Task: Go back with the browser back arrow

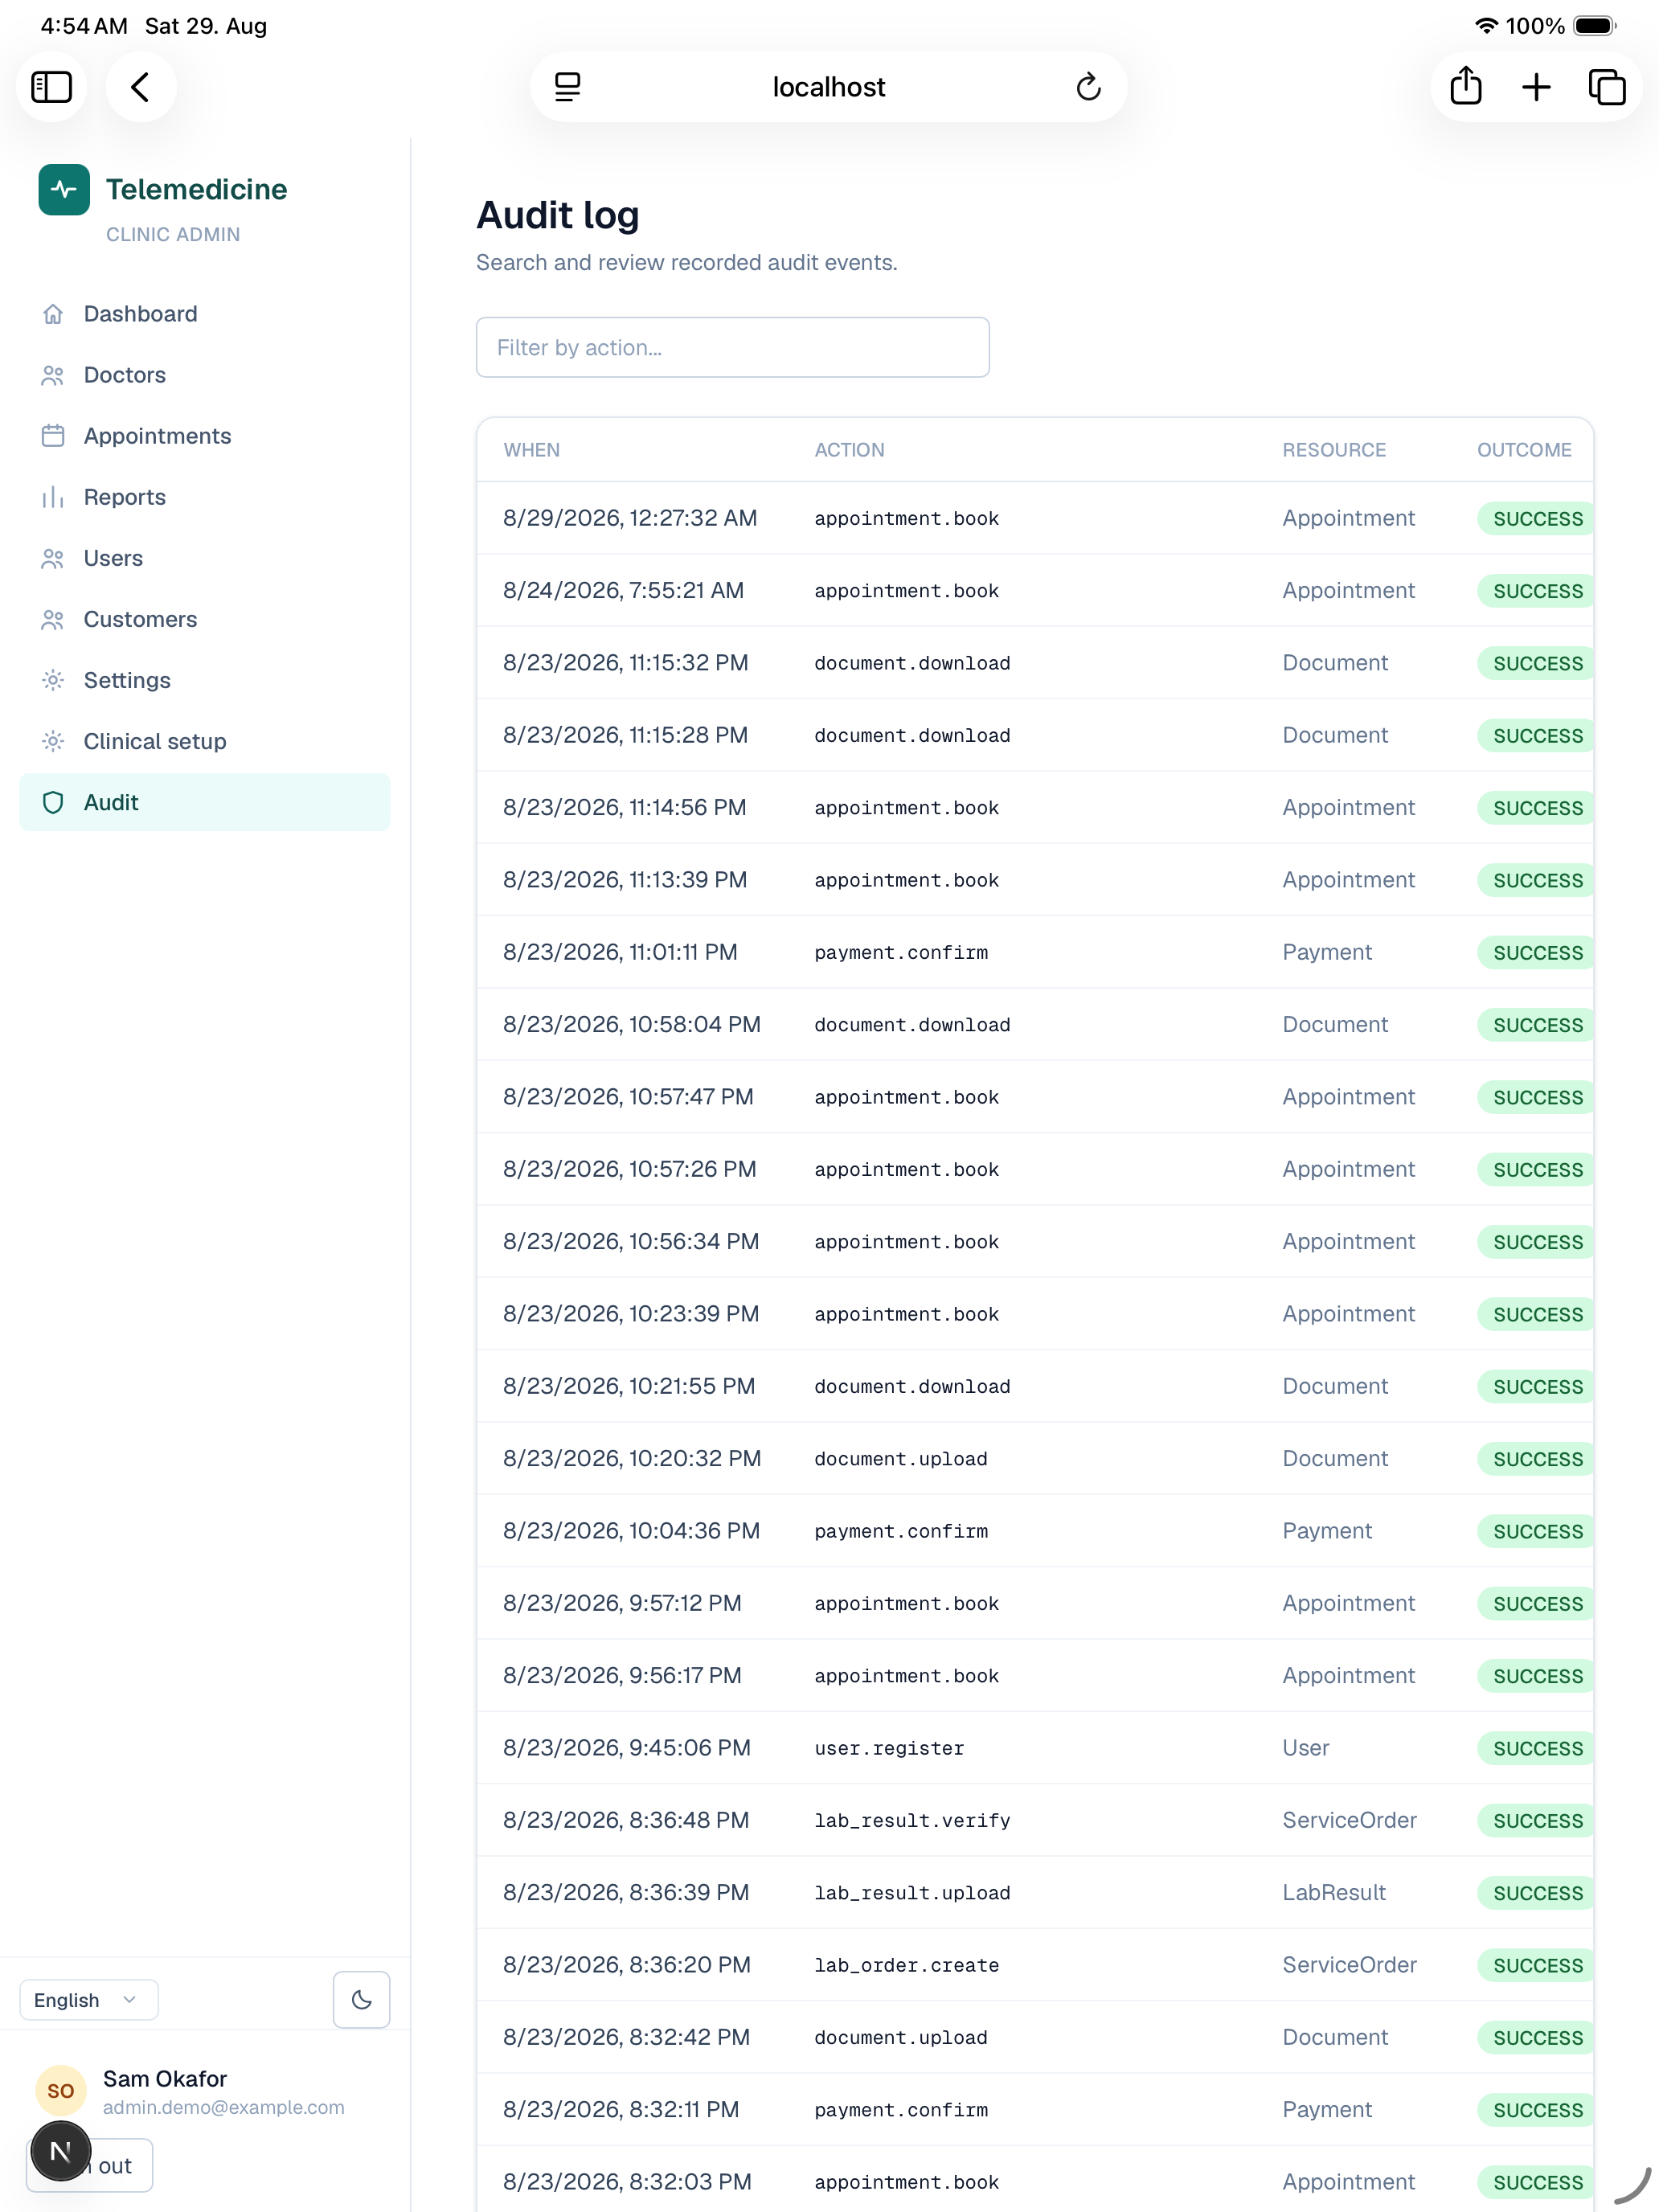Action: coord(141,87)
